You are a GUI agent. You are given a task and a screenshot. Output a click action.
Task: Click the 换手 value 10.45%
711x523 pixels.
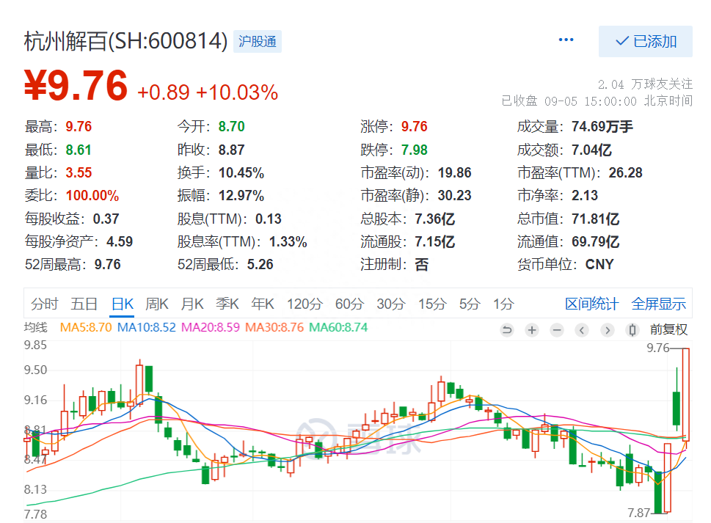click(241, 172)
